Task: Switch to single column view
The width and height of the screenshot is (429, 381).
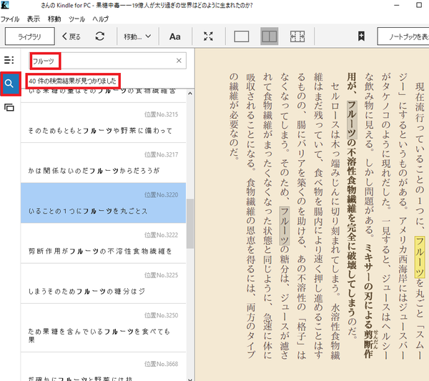Action: (242, 36)
